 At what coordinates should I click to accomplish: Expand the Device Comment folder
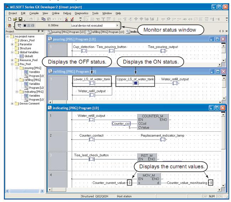click(12, 103)
